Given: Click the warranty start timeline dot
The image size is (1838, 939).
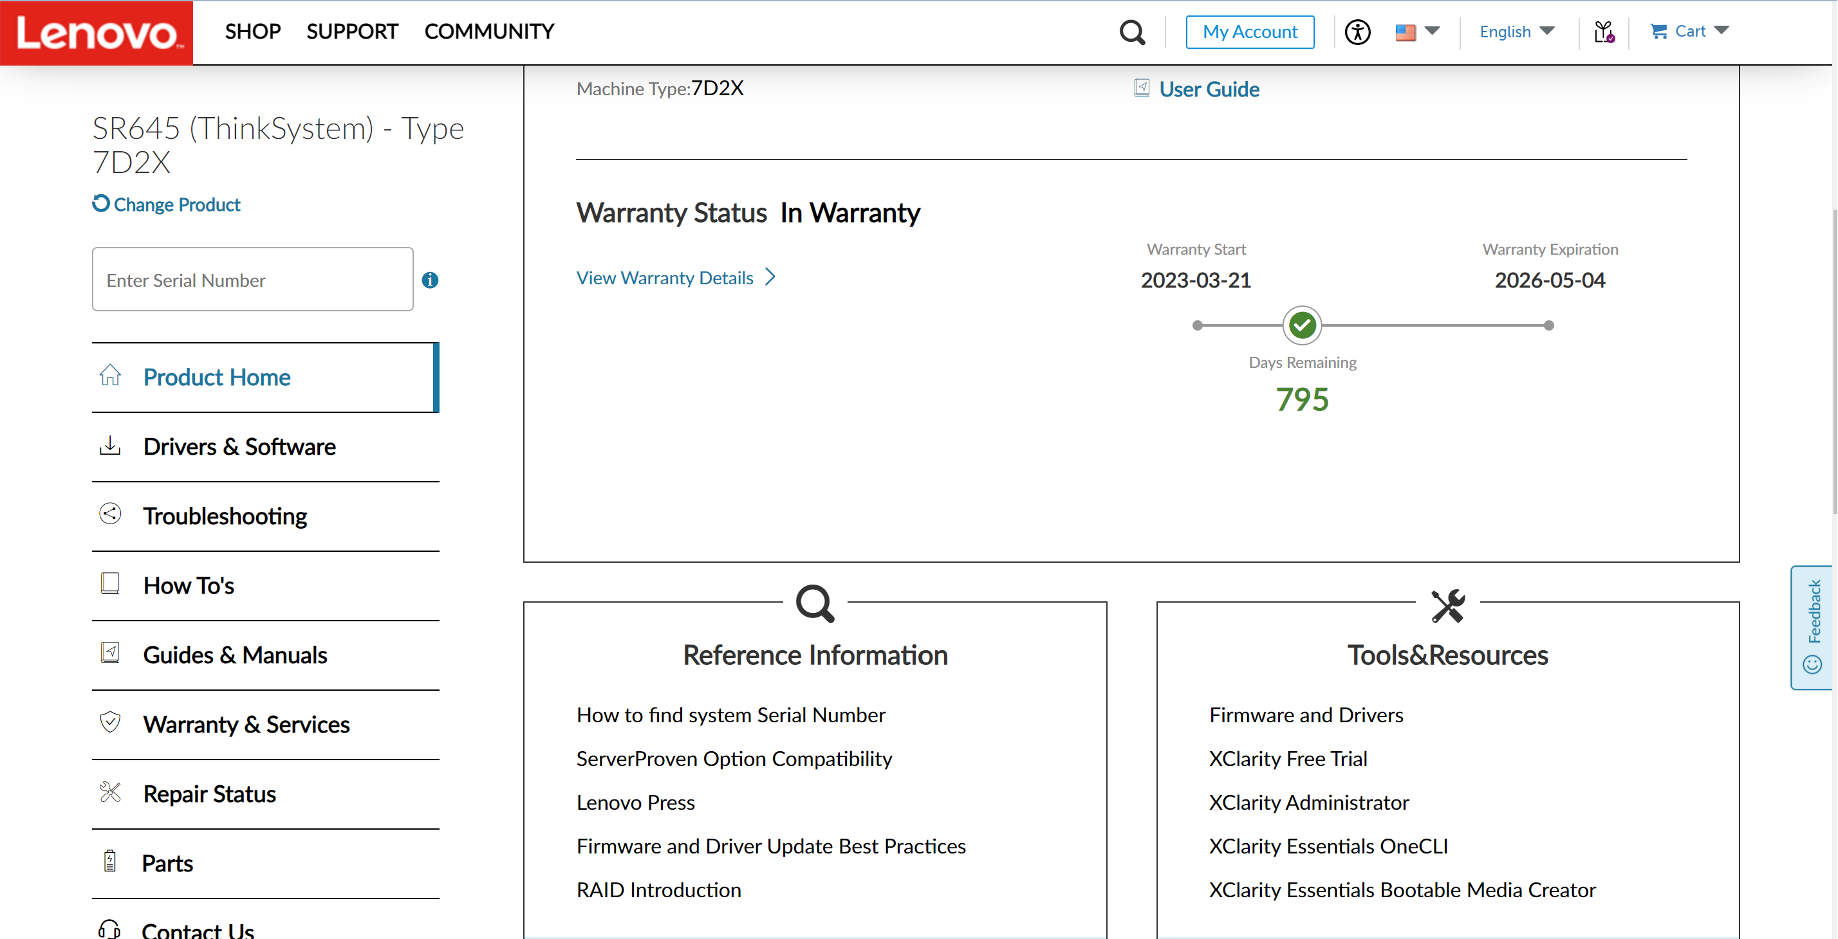Looking at the screenshot, I should click(1197, 325).
